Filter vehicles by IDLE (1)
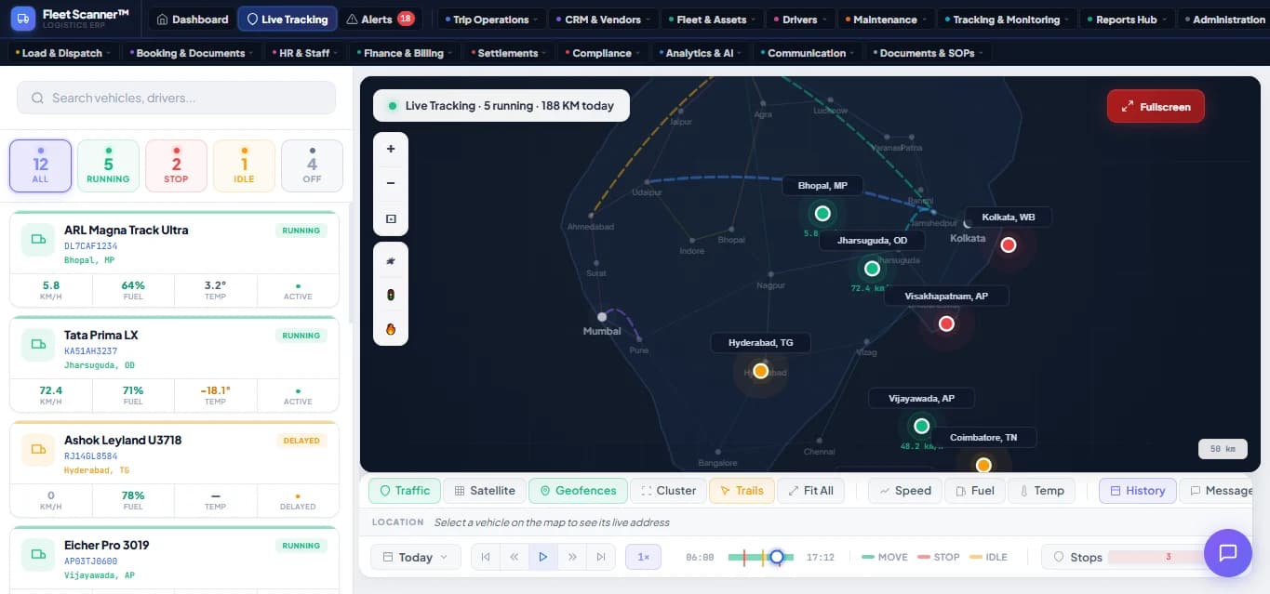Image resolution: width=1270 pixels, height=594 pixels. [x=244, y=166]
